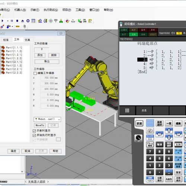Click the pendant 入力 key

pos(178,145)
